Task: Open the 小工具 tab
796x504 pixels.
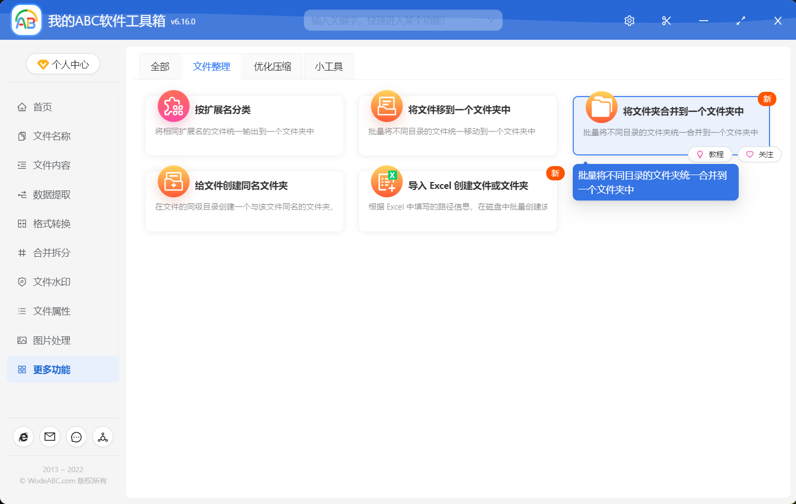Action: point(329,66)
